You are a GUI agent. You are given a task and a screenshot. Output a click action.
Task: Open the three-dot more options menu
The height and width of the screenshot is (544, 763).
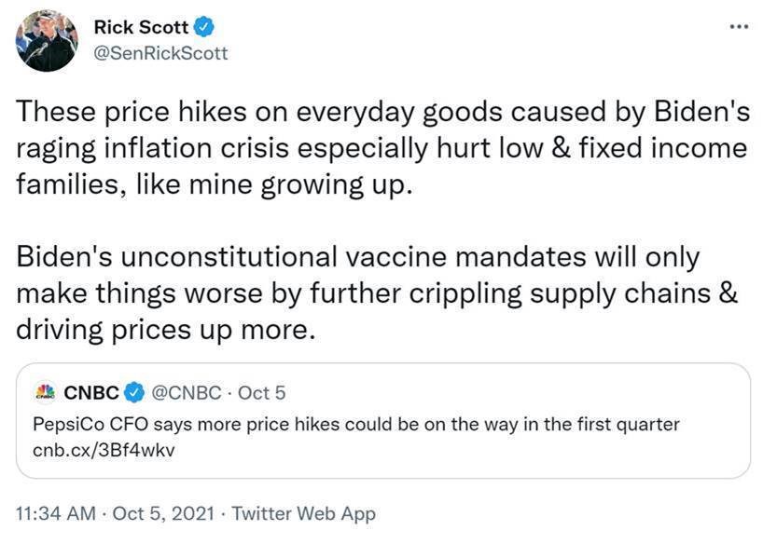click(x=739, y=27)
